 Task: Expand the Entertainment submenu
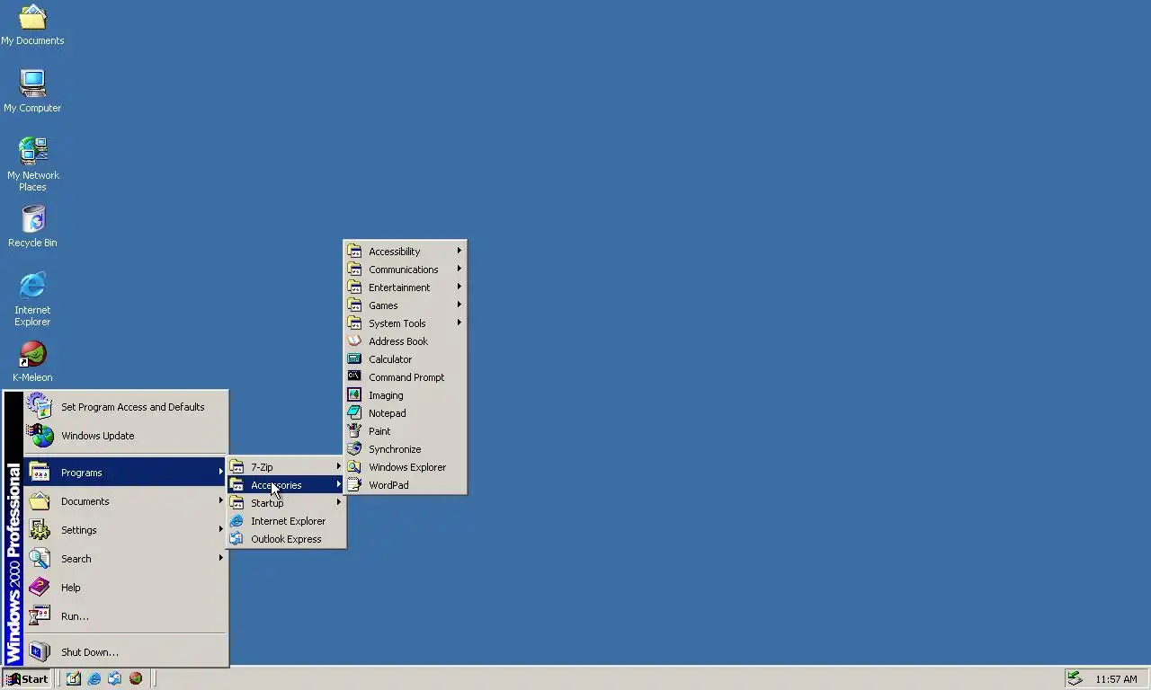tap(405, 287)
